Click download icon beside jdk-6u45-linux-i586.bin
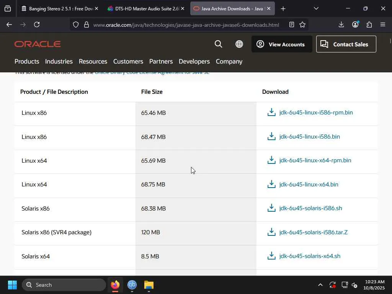 [x=271, y=137]
